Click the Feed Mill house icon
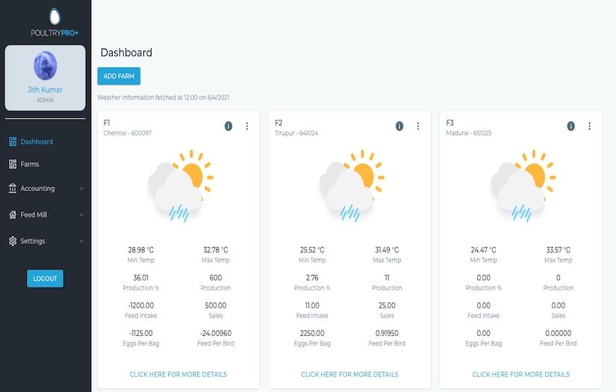This screenshot has height=392, width=616. (x=13, y=215)
